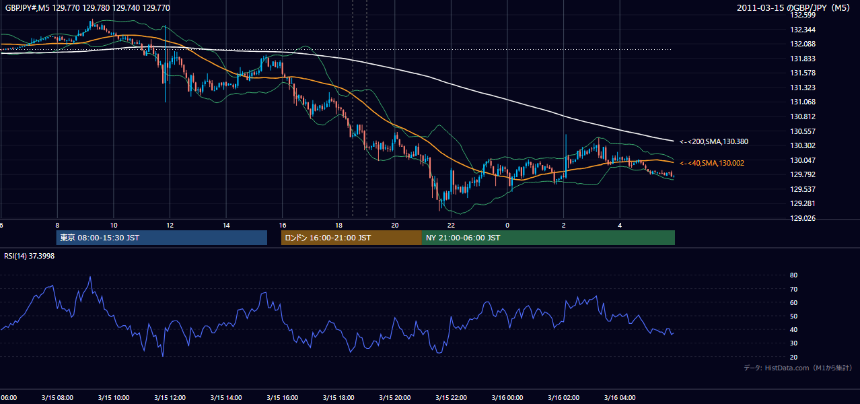Click price axis value 131.068

802,102
